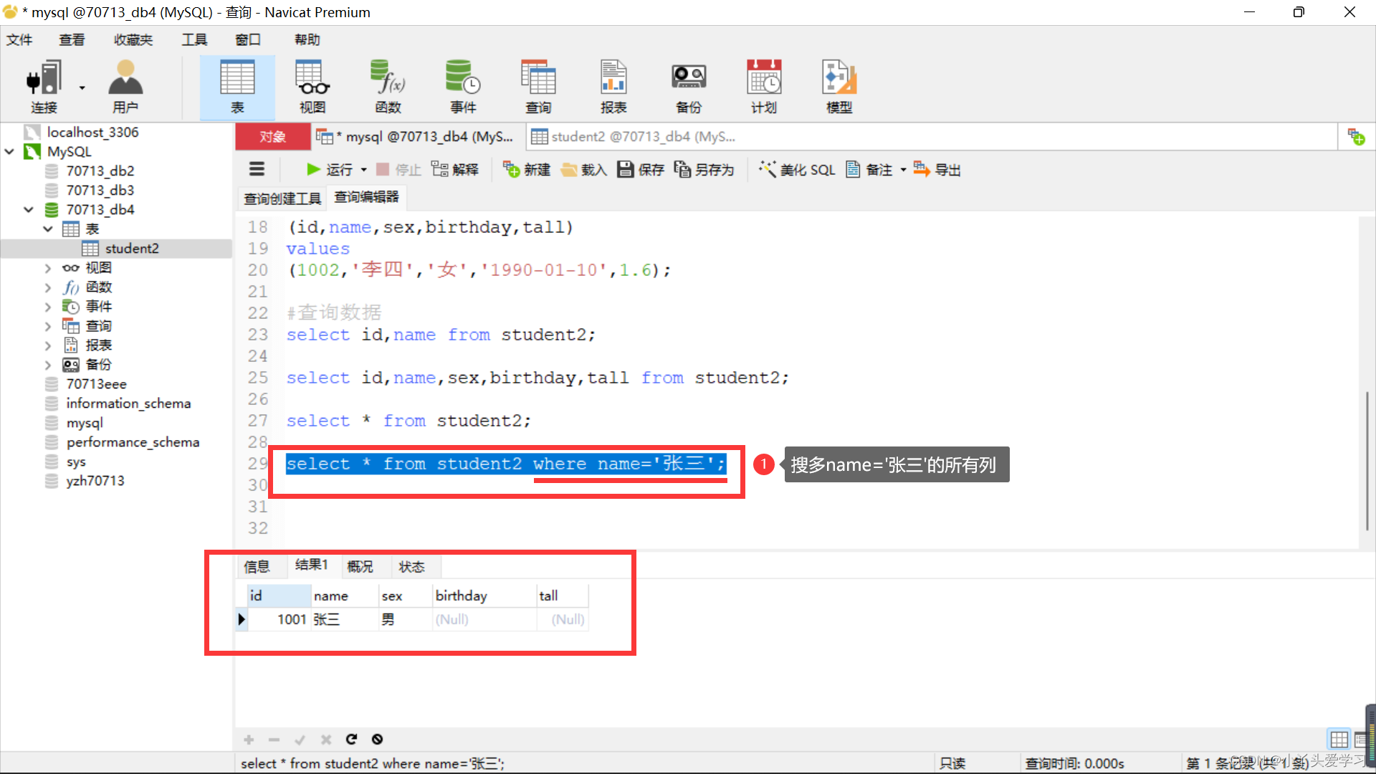Open the 工具 menu
Image resolution: width=1376 pixels, height=774 pixels.
tap(194, 39)
